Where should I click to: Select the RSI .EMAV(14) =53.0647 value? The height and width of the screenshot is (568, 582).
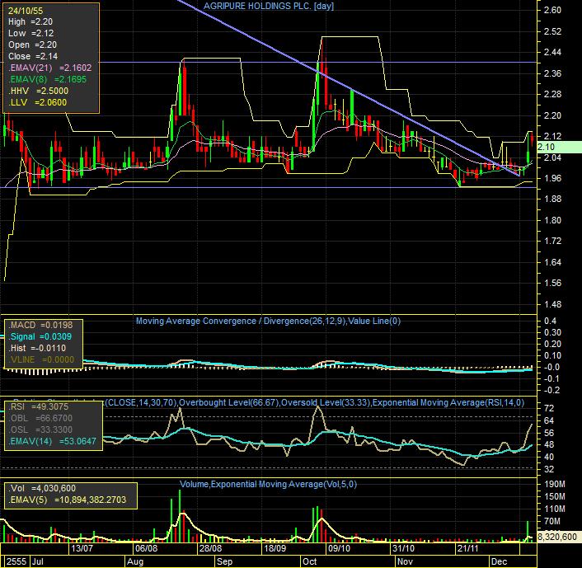click(52, 441)
